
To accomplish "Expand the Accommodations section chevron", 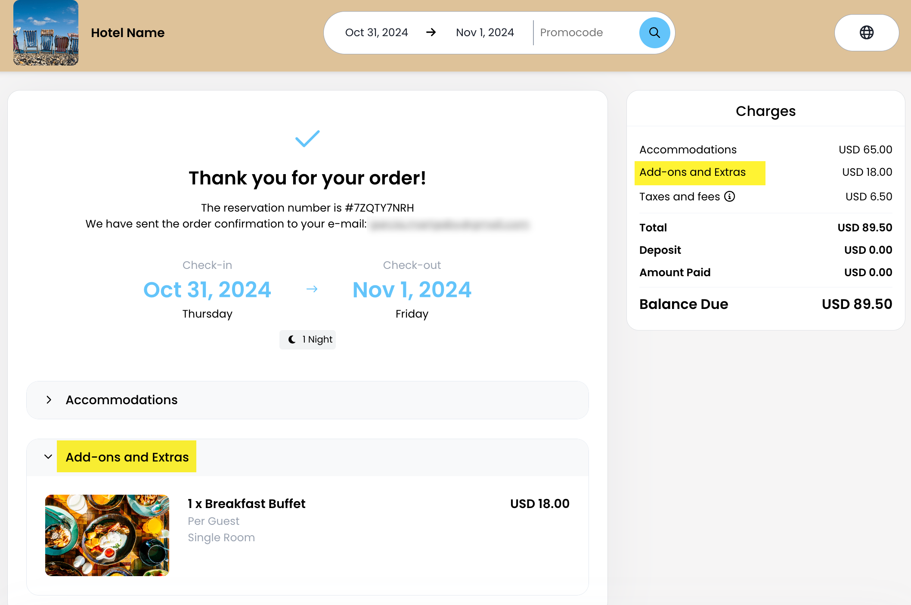I will 49,400.
